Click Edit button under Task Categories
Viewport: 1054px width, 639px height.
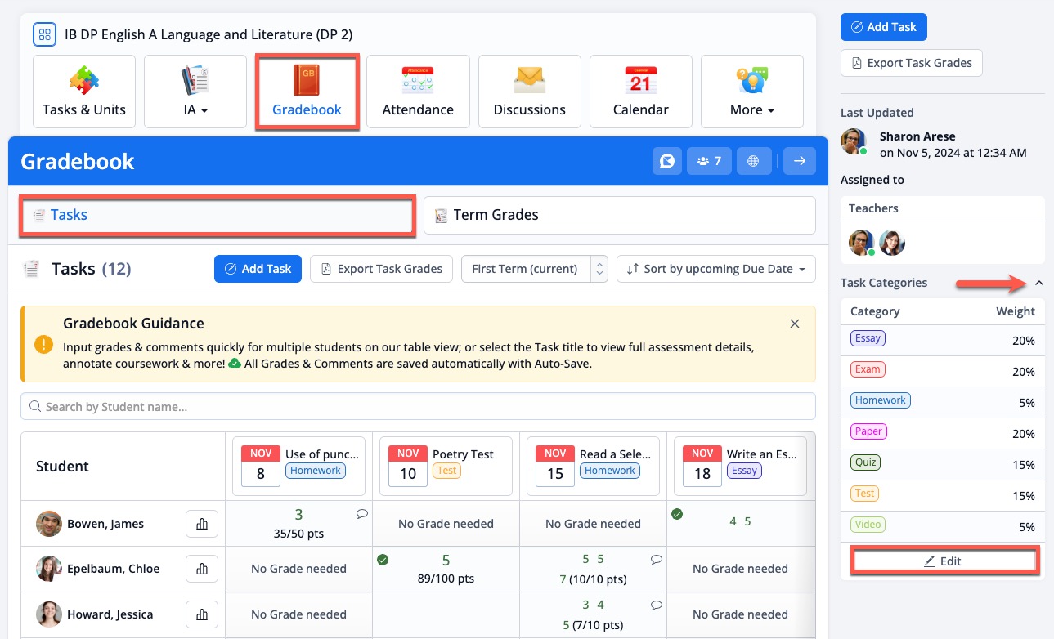(x=943, y=561)
